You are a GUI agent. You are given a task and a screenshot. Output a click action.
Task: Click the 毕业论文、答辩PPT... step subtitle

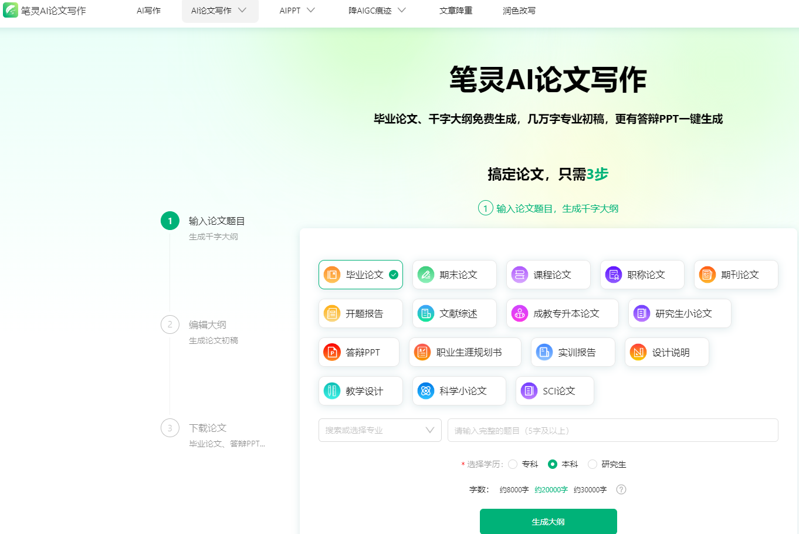[x=227, y=444]
